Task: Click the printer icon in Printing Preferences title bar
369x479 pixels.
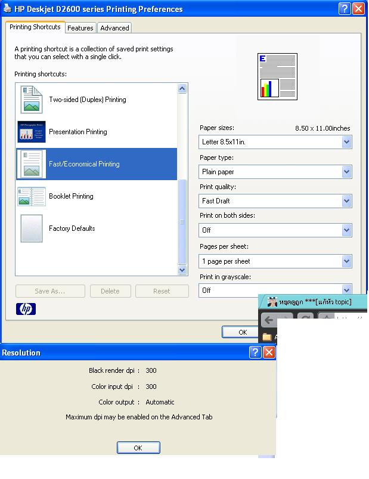Action: click(x=7, y=9)
